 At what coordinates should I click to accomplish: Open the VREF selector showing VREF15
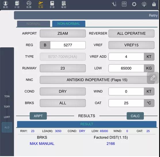131,45
